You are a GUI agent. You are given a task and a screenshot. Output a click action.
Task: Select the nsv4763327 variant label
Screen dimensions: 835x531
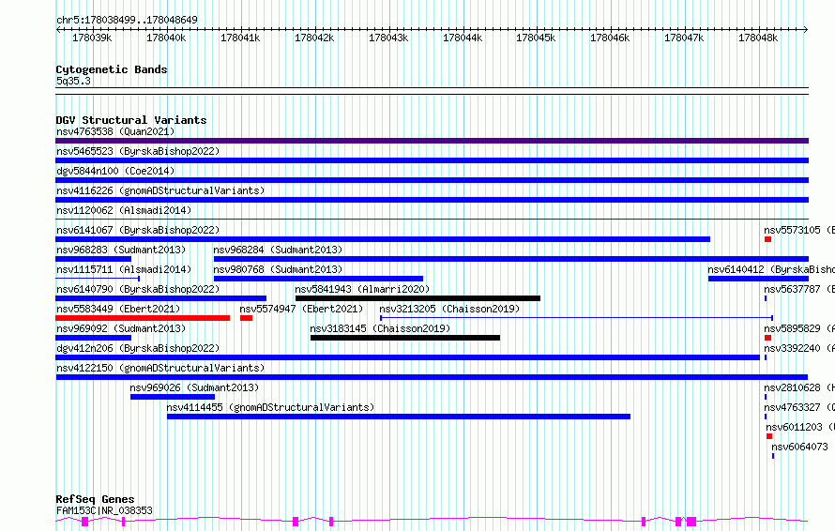799,407
